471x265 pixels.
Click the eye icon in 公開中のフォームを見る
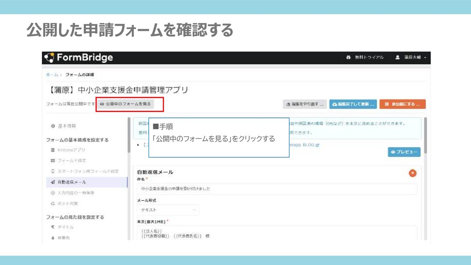coord(102,104)
